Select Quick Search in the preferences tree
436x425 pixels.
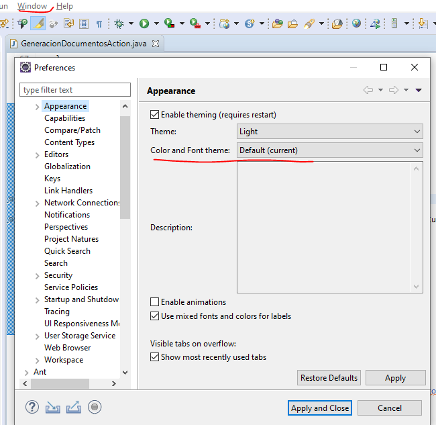pos(67,251)
